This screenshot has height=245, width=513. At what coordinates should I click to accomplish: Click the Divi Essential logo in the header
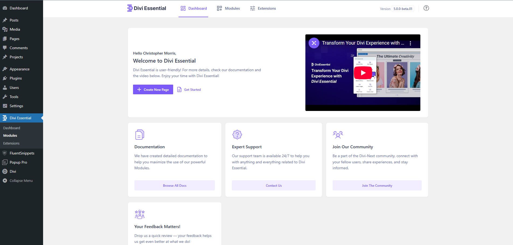(146, 8)
